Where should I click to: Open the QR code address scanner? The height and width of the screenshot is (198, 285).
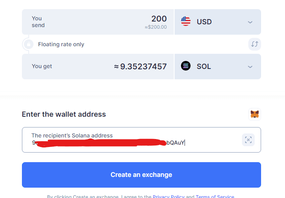point(248,140)
